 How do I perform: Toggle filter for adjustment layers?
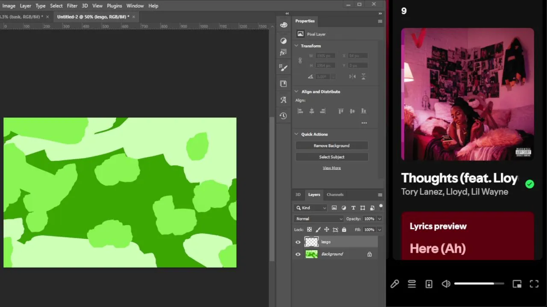[x=344, y=208]
